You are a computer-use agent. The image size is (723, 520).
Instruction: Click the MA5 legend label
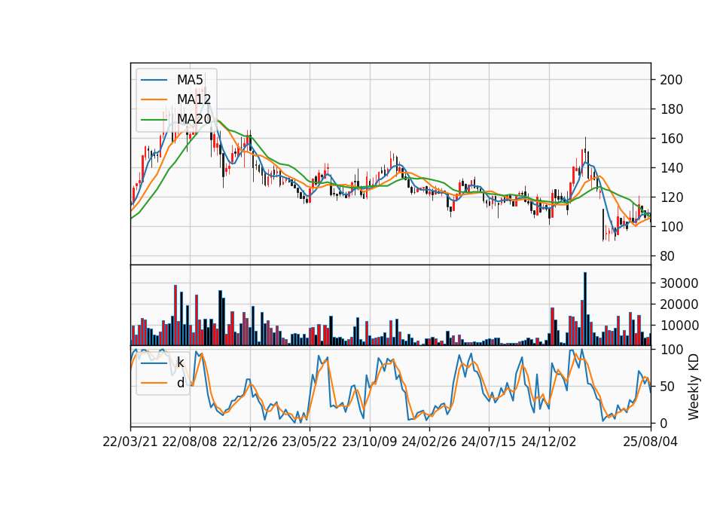tap(190, 80)
